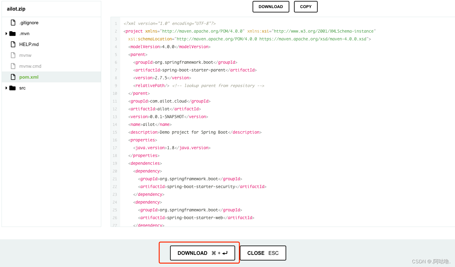
Task: Click the Demo project description line
Action: click(195, 132)
